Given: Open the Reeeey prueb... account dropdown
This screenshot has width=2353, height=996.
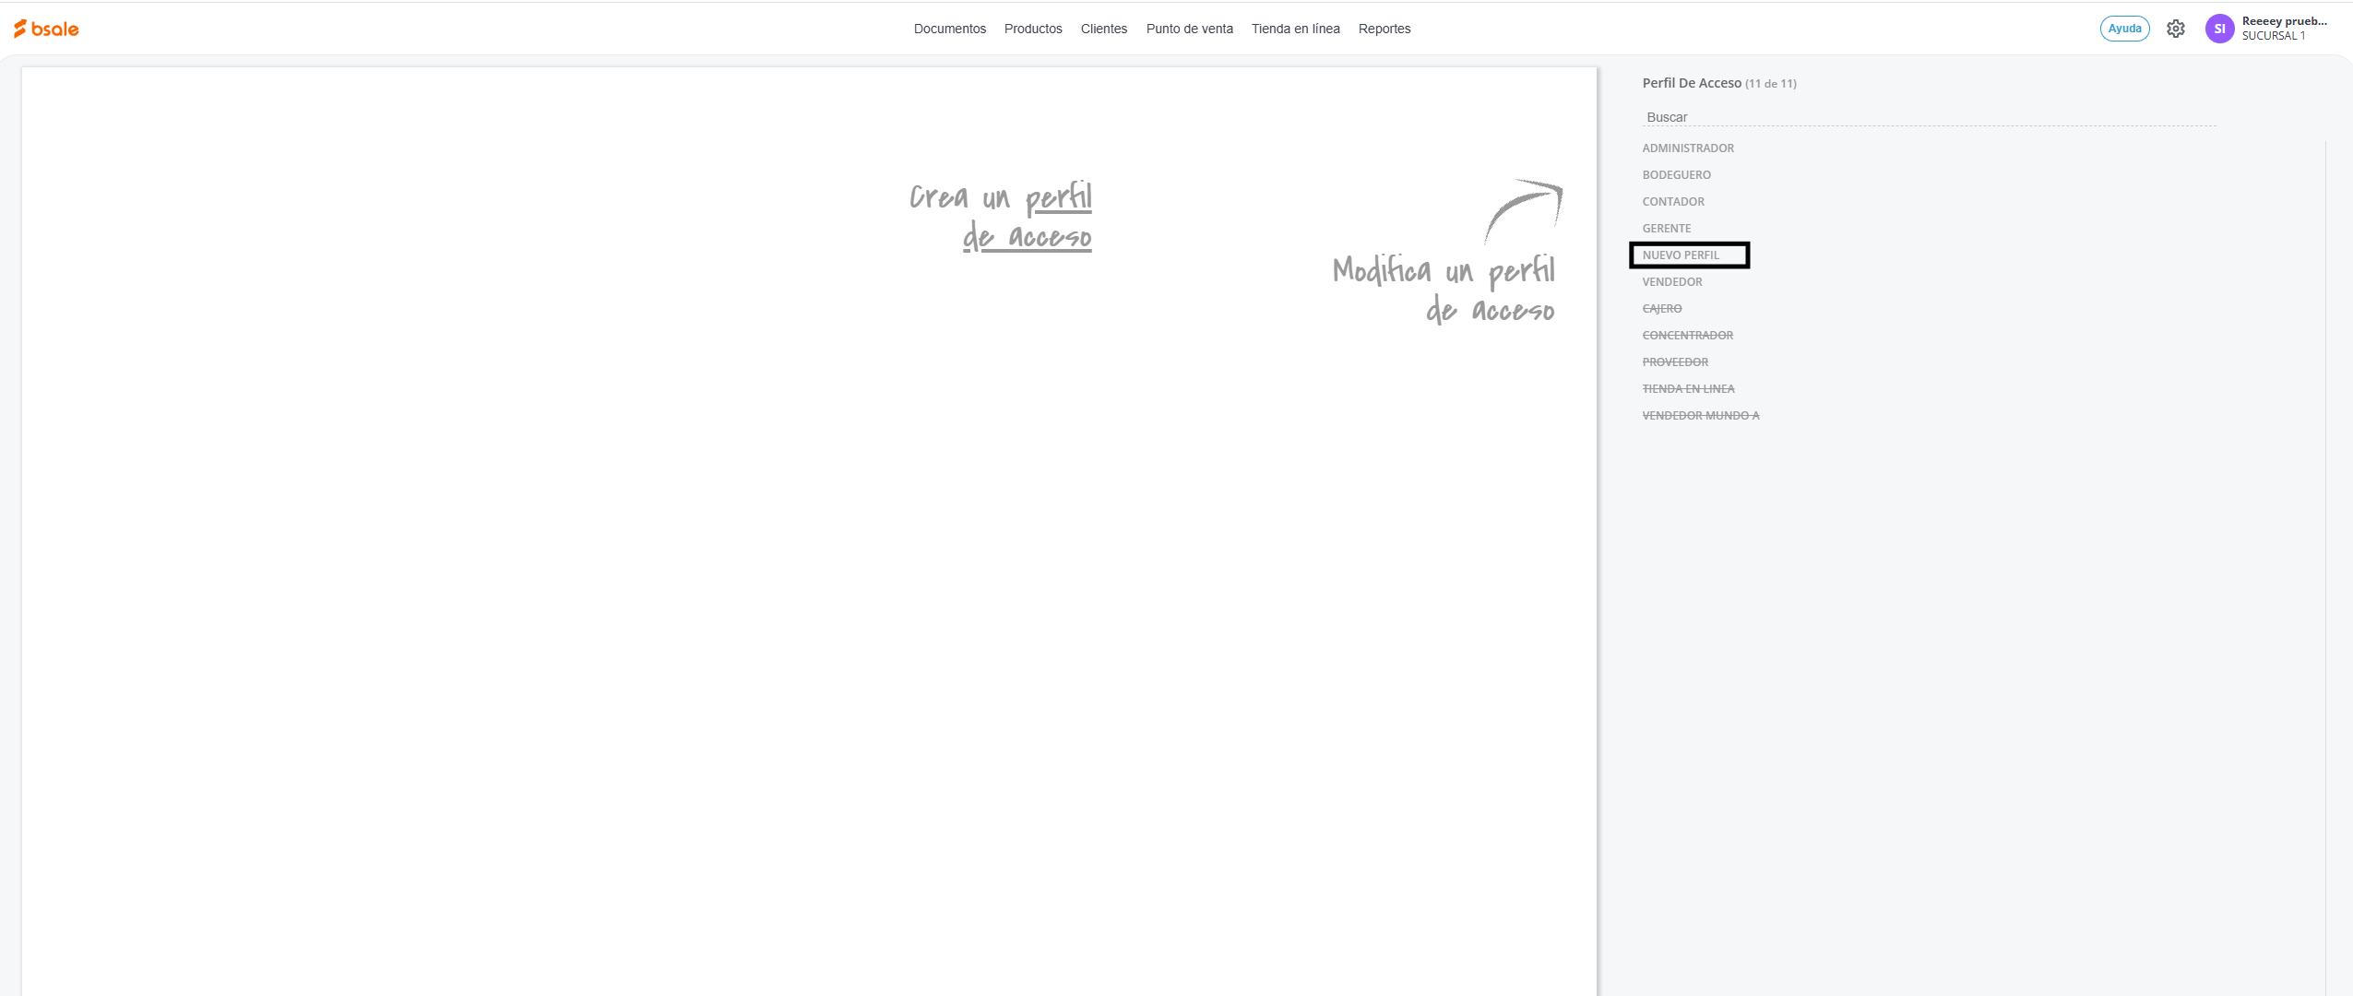Looking at the screenshot, I should (2283, 29).
